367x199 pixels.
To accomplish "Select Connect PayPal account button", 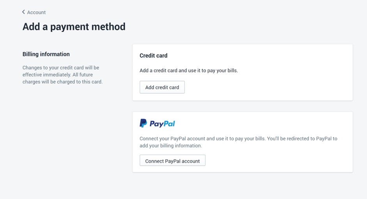I will tap(172, 160).
